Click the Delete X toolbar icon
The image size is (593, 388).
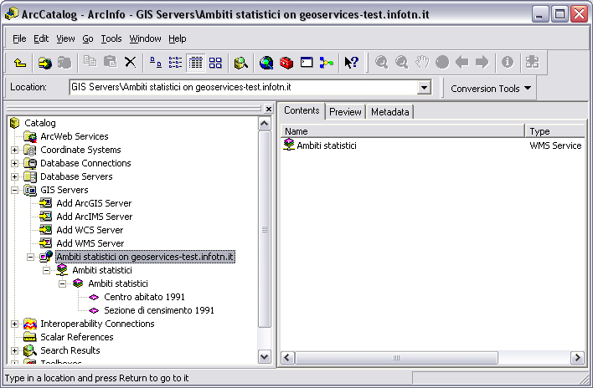(130, 62)
